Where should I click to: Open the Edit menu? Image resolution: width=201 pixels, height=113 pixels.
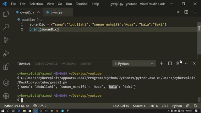tap(23, 4)
